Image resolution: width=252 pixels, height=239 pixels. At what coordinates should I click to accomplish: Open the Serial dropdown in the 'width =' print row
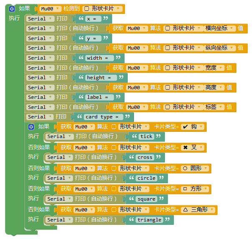[x=40, y=58]
